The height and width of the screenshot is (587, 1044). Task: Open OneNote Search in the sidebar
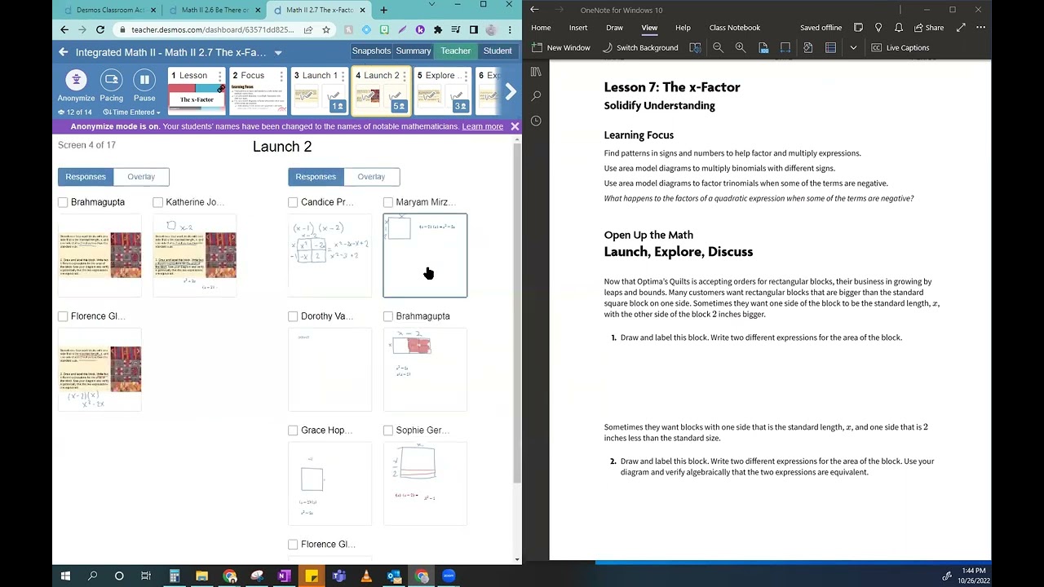point(536,96)
